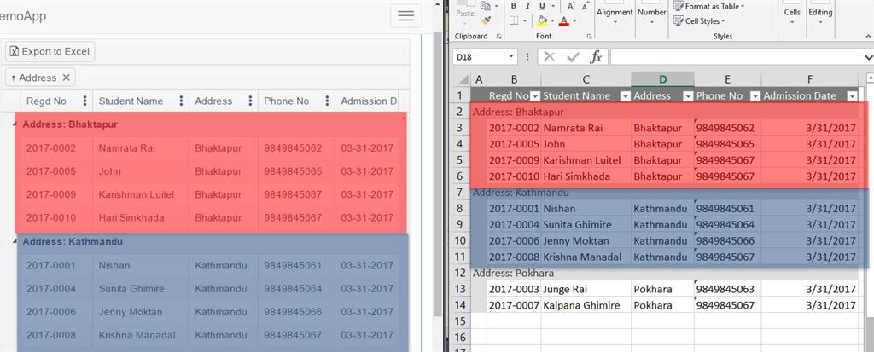
Task: Open the Number ribbon group
Action: [x=651, y=14]
